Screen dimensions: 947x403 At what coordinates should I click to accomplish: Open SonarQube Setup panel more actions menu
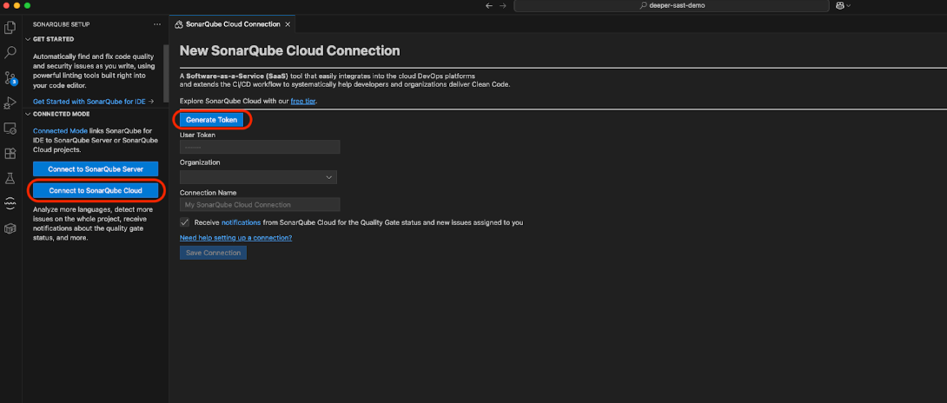point(156,24)
